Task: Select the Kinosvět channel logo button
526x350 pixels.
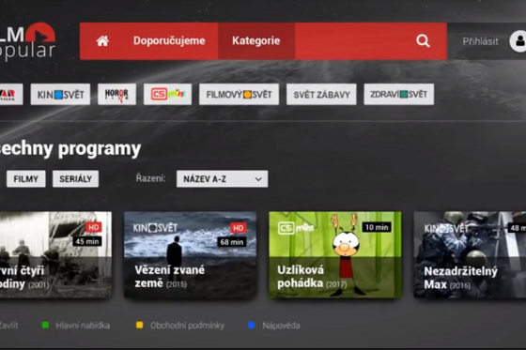Action: 60,94
